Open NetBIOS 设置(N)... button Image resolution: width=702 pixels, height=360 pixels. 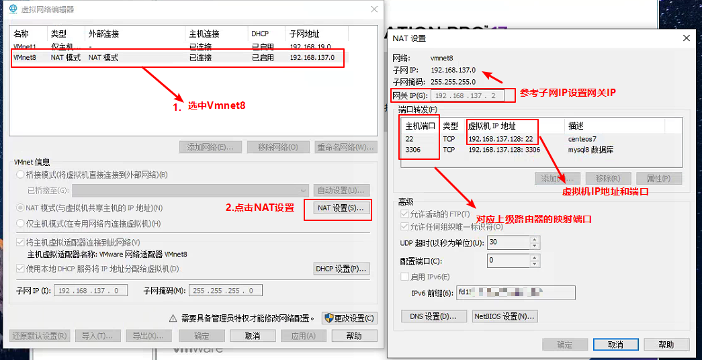pyautogui.click(x=505, y=316)
